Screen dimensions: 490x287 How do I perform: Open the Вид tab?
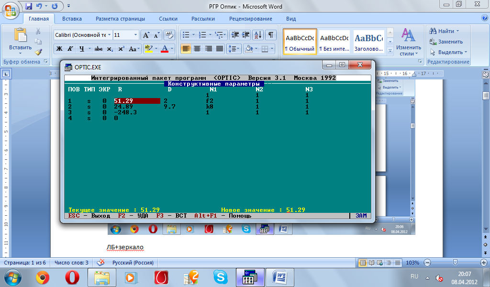pos(291,19)
